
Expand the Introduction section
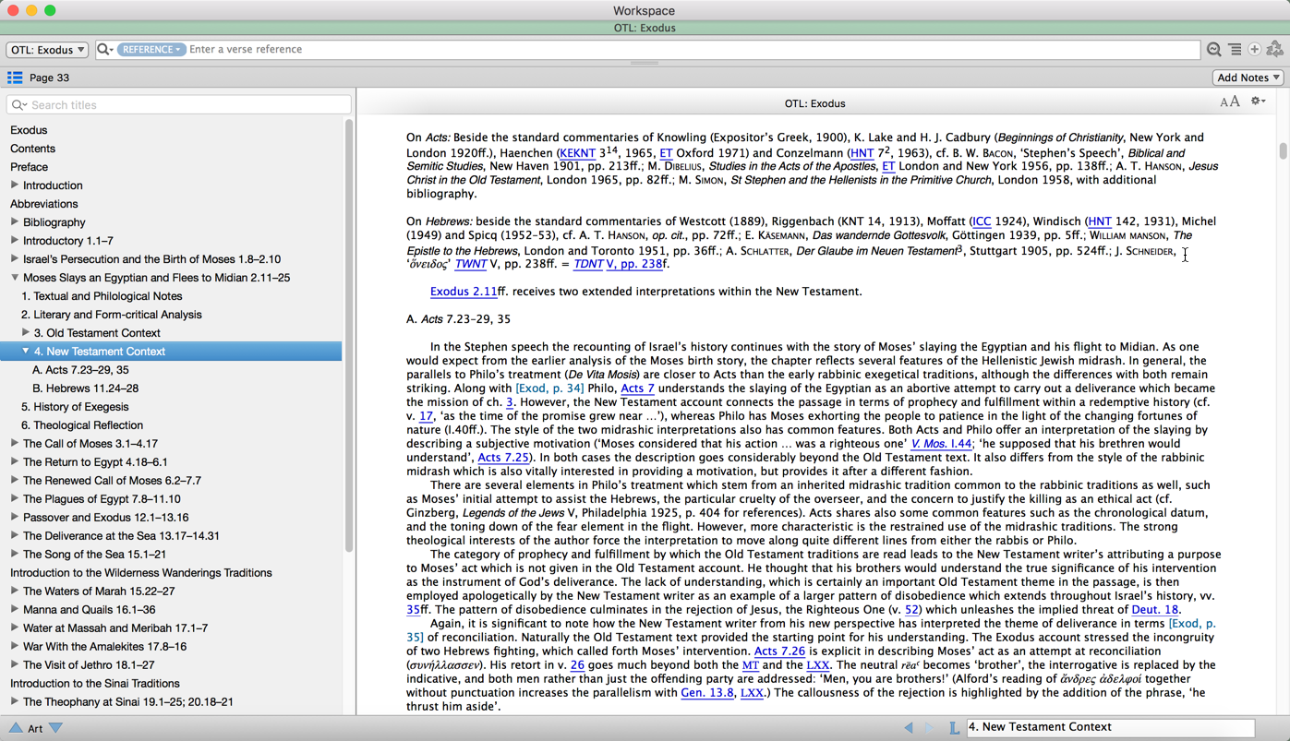(15, 185)
